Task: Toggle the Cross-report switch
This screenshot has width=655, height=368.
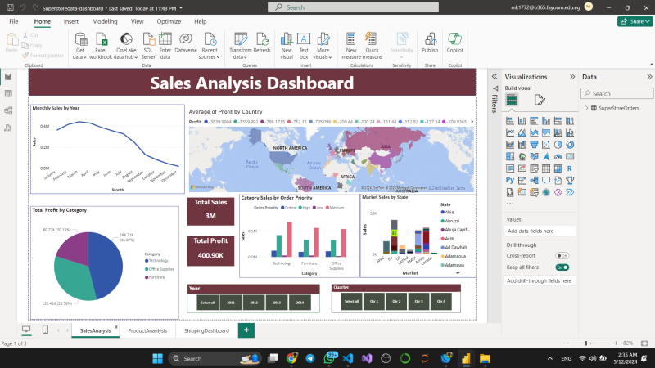Action: [562, 256]
